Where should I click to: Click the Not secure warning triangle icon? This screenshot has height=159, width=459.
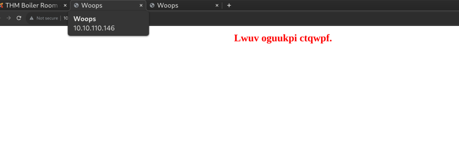[32, 18]
